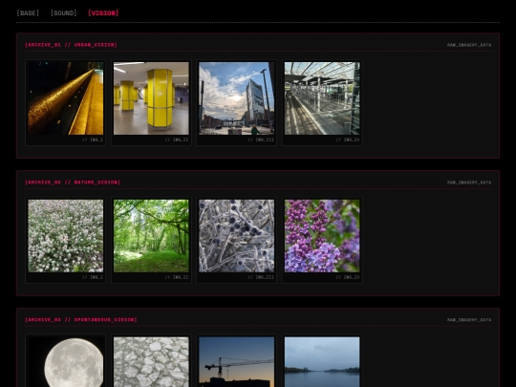Image resolution: width=516 pixels, height=387 pixels.
Task: Open the glass-roofed station platform photo
Action: tap(322, 98)
